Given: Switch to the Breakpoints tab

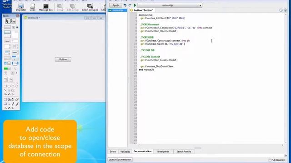Looking at the screenshot, I should (163, 152).
